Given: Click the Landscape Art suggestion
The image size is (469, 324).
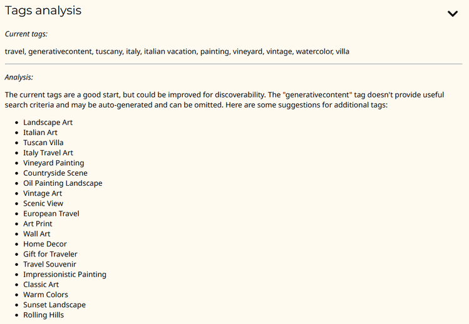Looking at the screenshot, I should coord(48,122).
